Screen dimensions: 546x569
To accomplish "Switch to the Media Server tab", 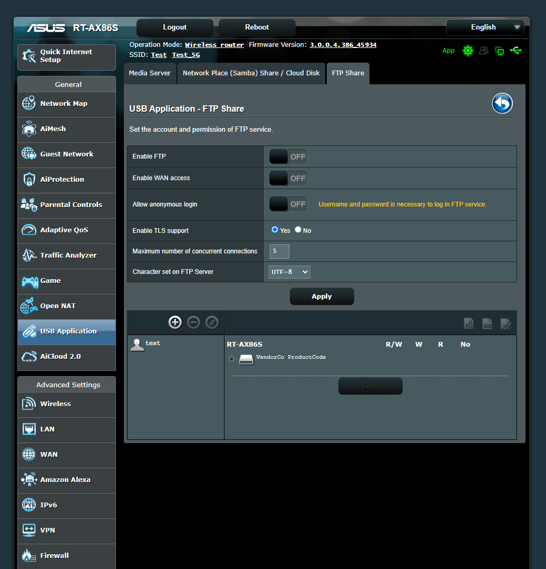I will pos(150,73).
